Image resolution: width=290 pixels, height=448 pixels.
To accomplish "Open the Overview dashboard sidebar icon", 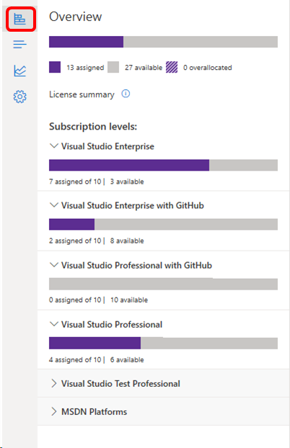I will click(19, 19).
